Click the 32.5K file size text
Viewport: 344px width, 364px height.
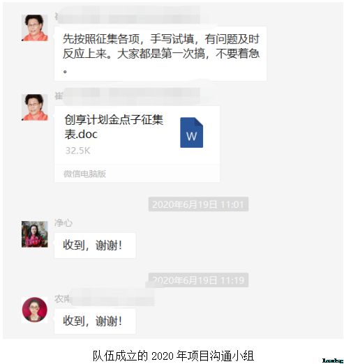click(77, 151)
